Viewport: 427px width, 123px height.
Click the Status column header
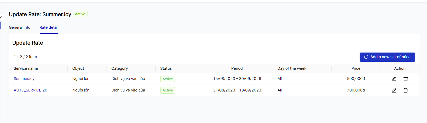[x=166, y=68]
